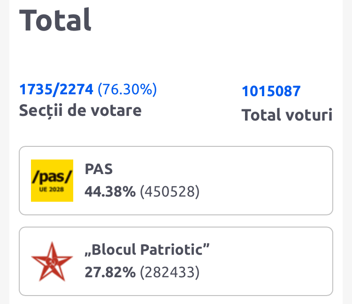
Task: Open the 1015087 total votes number
Action: [271, 91]
